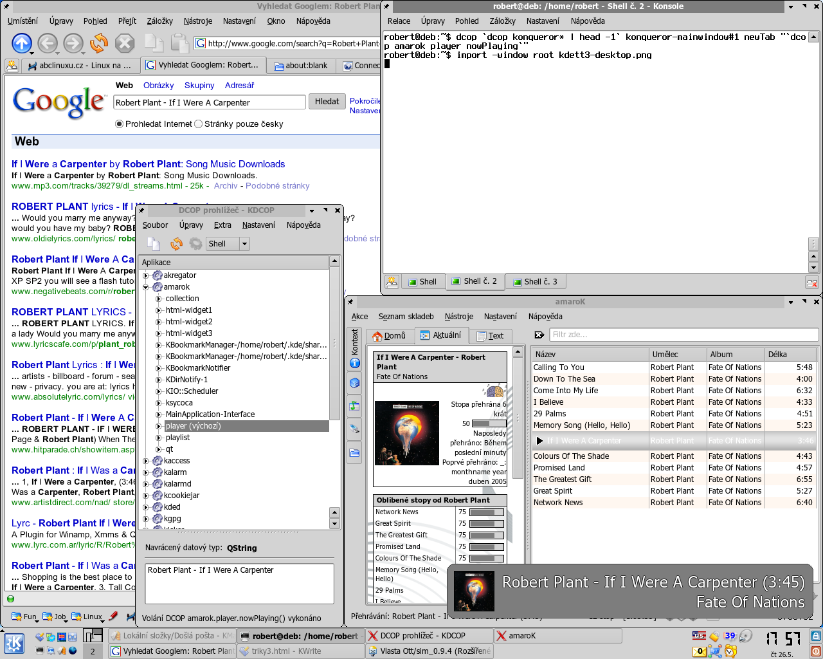Viewport: 823px width, 659px height.
Task: Open the Extra menu in KDCOP
Action: (222, 225)
